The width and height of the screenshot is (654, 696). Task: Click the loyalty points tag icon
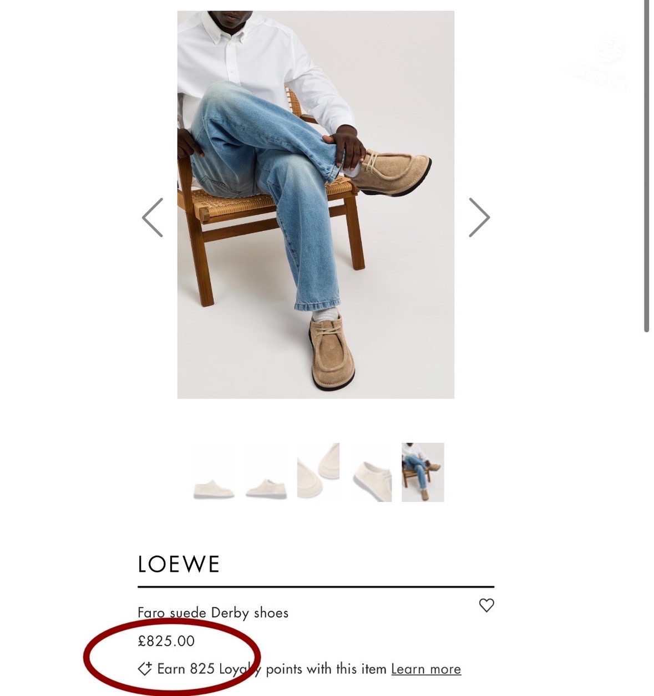coord(145,669)
